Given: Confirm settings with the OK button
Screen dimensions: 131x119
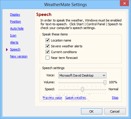Looking at the screenshot, I should point(92,111).
